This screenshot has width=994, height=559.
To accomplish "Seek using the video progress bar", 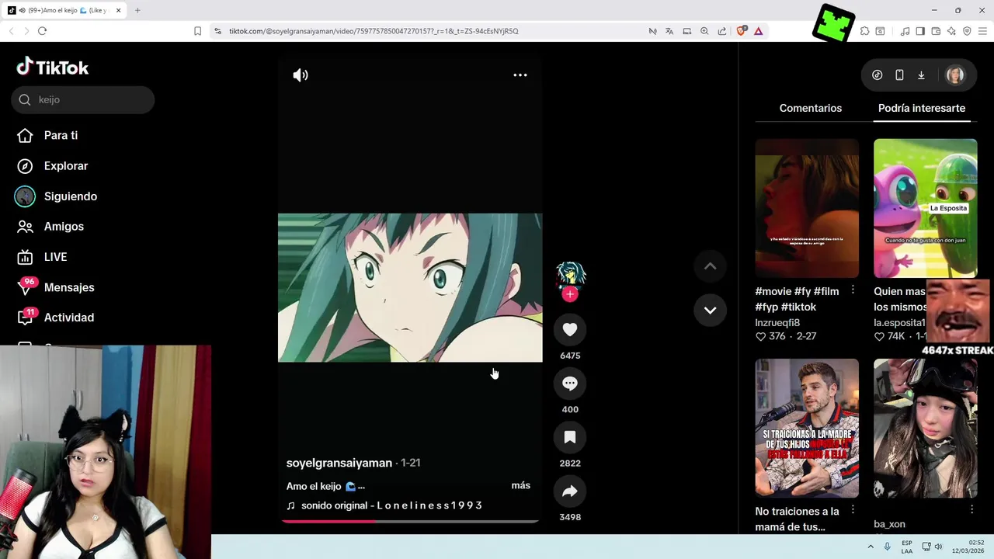I will [410, 521].
